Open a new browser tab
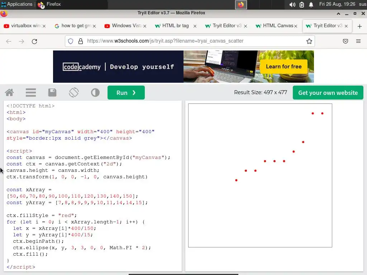 tap(360, 26)
